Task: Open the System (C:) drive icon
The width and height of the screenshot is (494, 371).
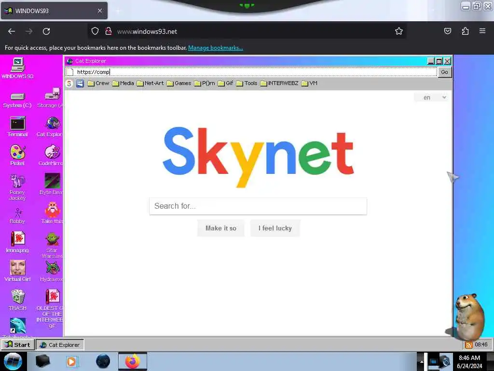Action: pyautogui.click(x=17, y=100)
